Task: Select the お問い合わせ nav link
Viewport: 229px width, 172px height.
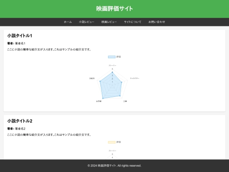Action: point(157,22)
